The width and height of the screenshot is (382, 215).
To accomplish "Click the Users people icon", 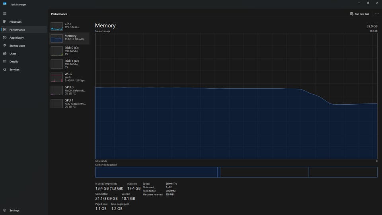I will (x=5, y=53).
